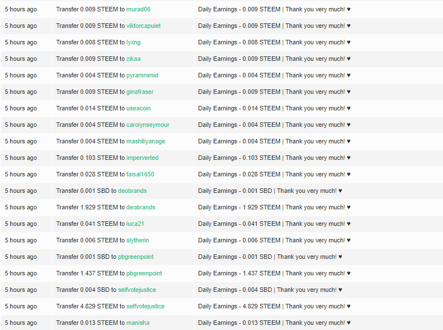
Task: Open the carolynseymour account link
Action: tap(148, 125)
